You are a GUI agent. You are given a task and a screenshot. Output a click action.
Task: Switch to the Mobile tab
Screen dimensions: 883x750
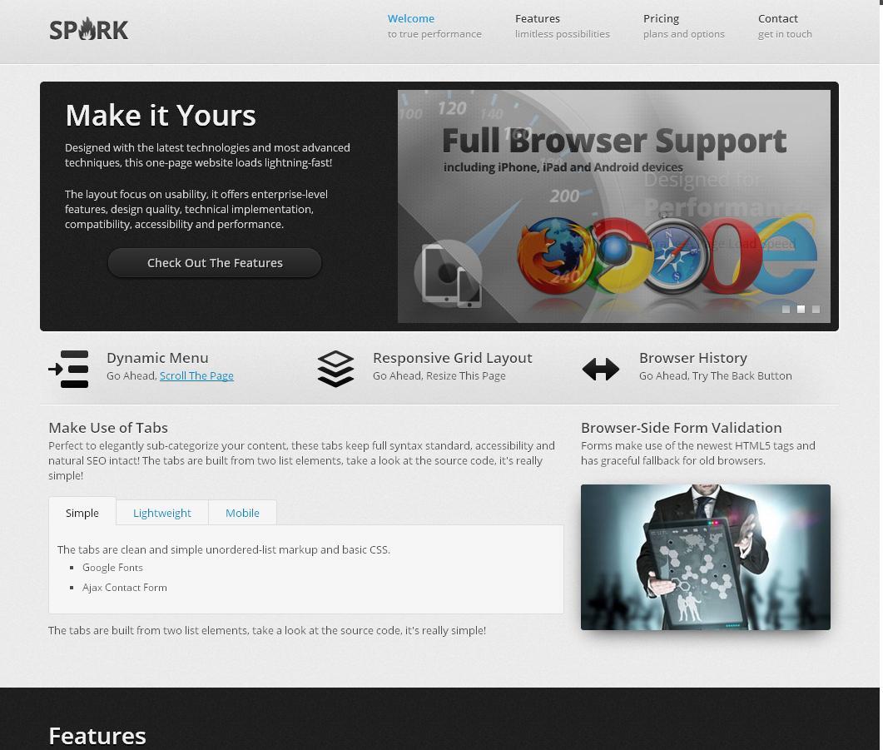point(242,513)
